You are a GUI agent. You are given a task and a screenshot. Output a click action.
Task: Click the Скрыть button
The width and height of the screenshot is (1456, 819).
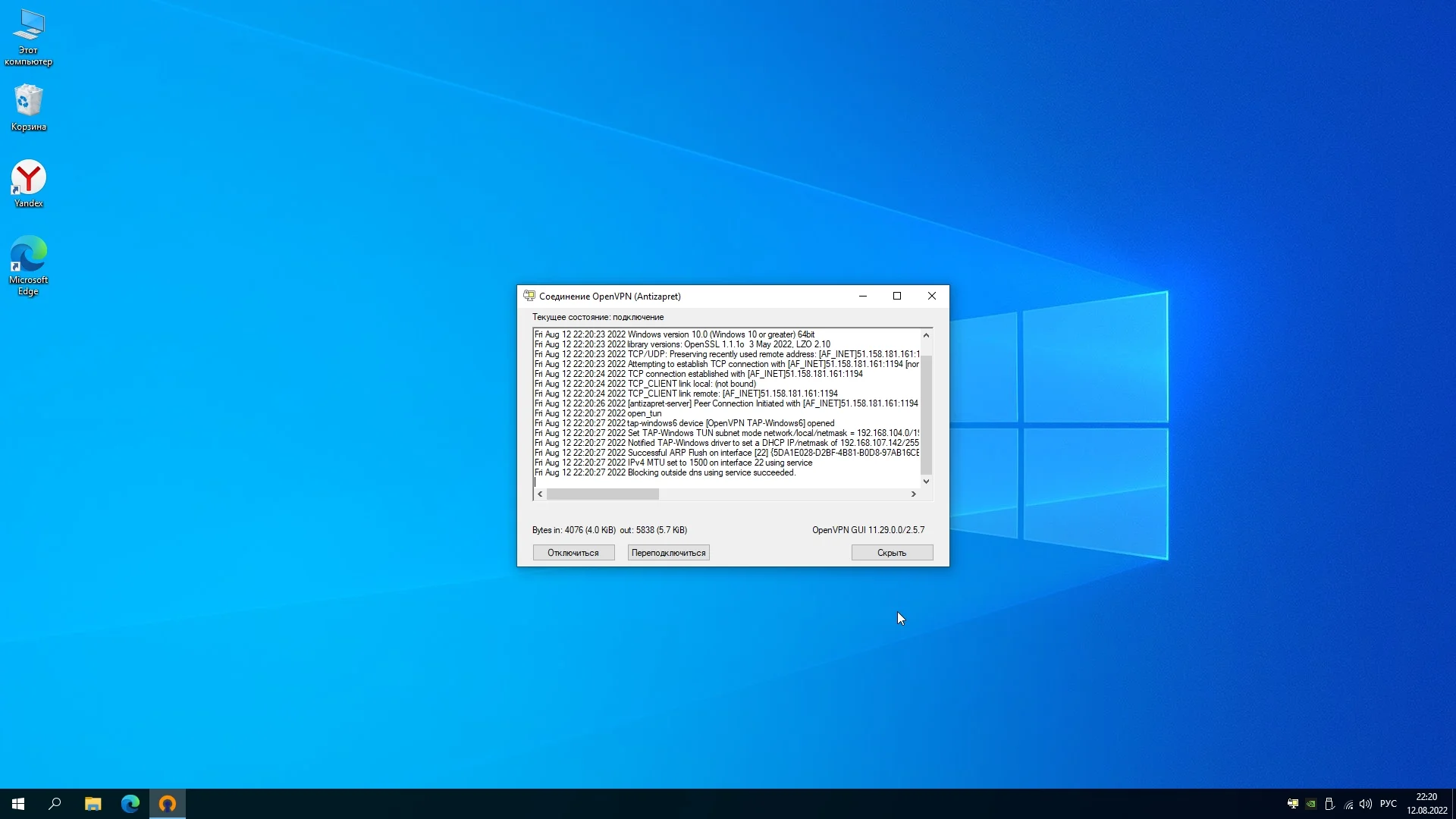tap(892, 553)
